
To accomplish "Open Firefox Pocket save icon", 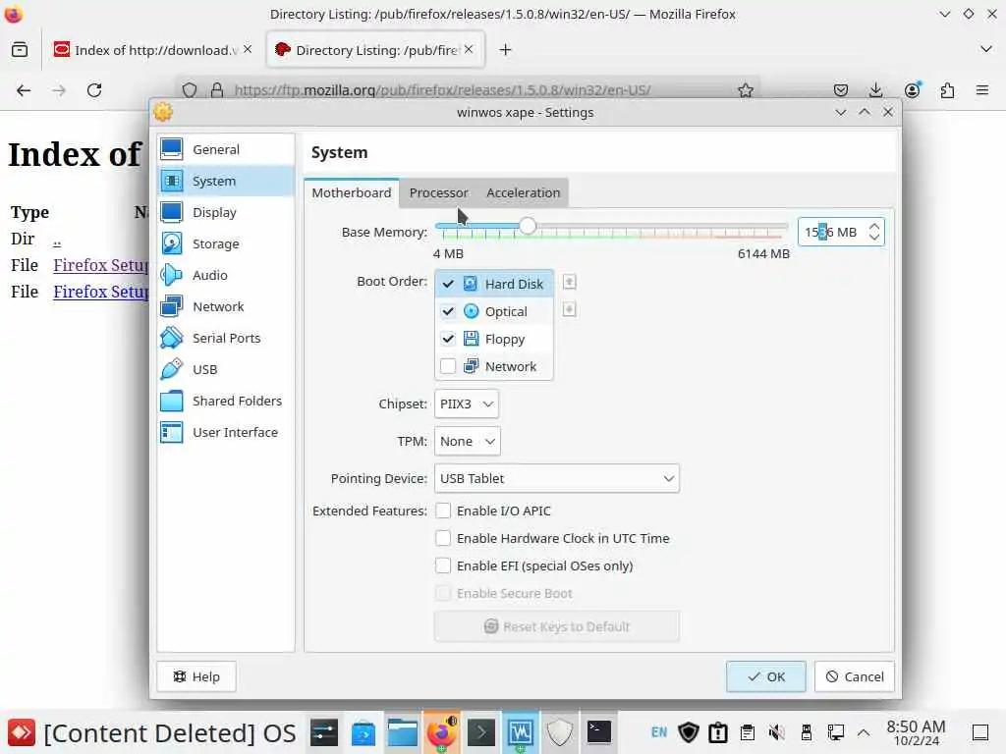I will point(841,90).
